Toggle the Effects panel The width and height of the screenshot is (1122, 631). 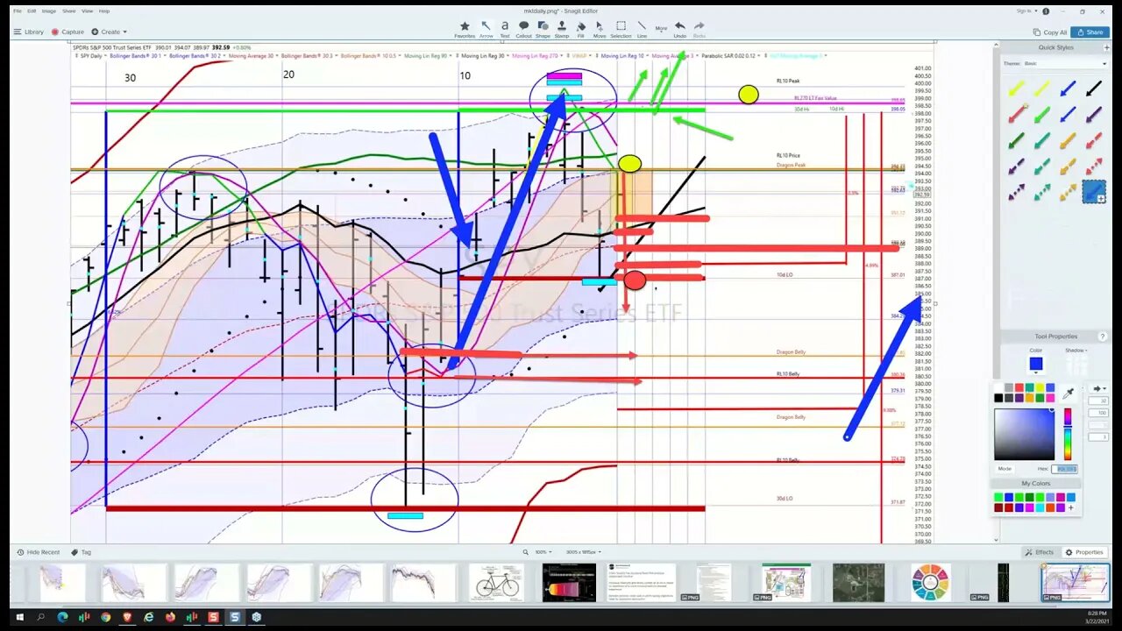point(1040,552)
